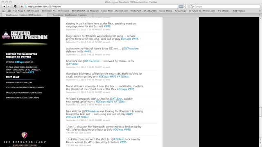262x147 pixels.
Task: Open the MediaPost ...04/23/2010 bookmark
Action: [x=144, y=11]
